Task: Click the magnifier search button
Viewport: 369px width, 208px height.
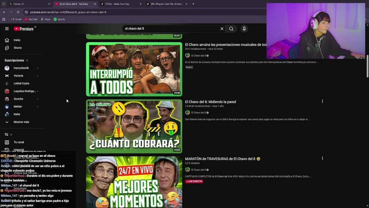Action: tap(231, 29)
